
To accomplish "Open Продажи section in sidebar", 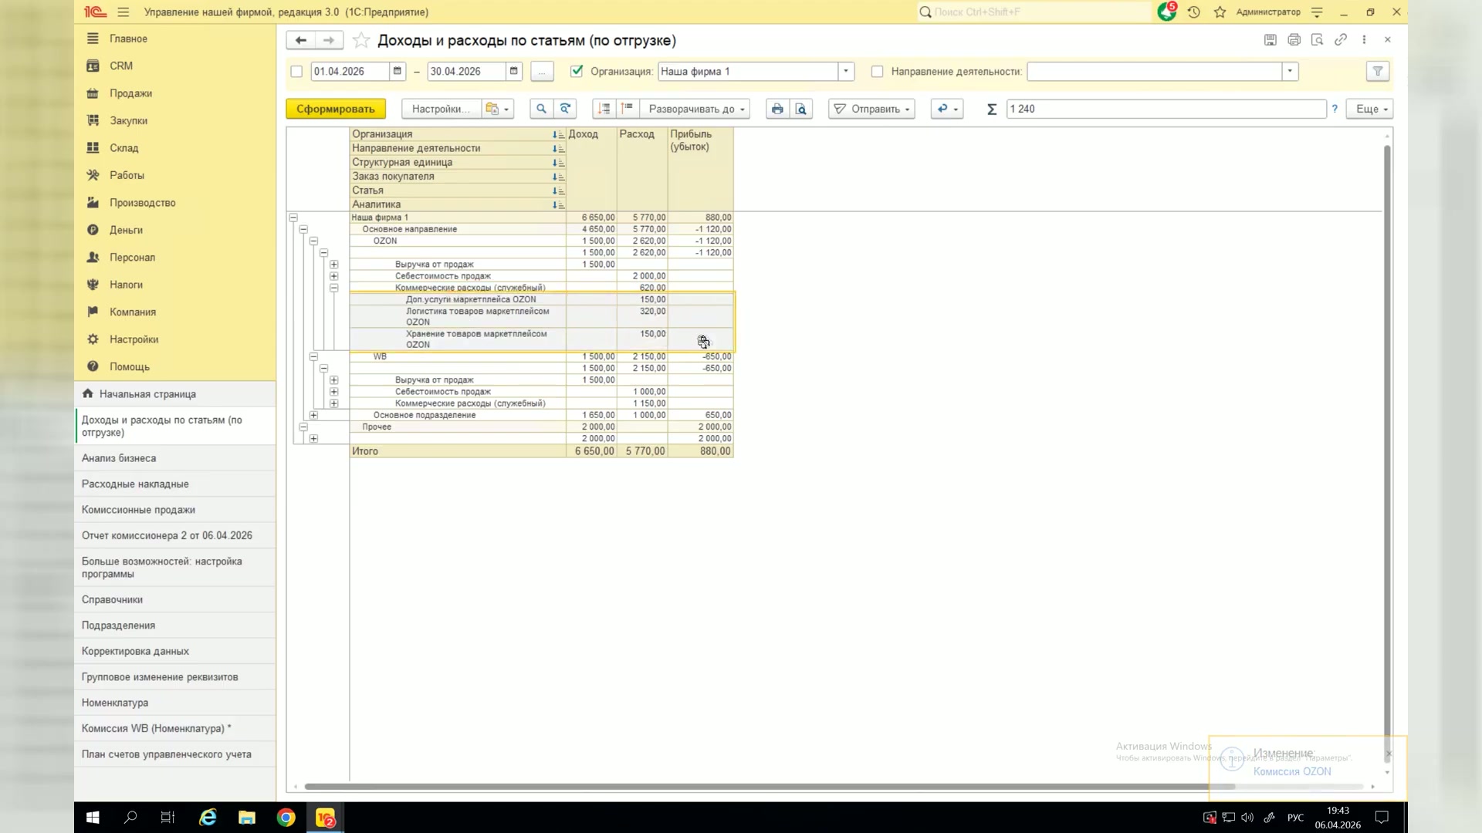I will (x=130, y=93).
